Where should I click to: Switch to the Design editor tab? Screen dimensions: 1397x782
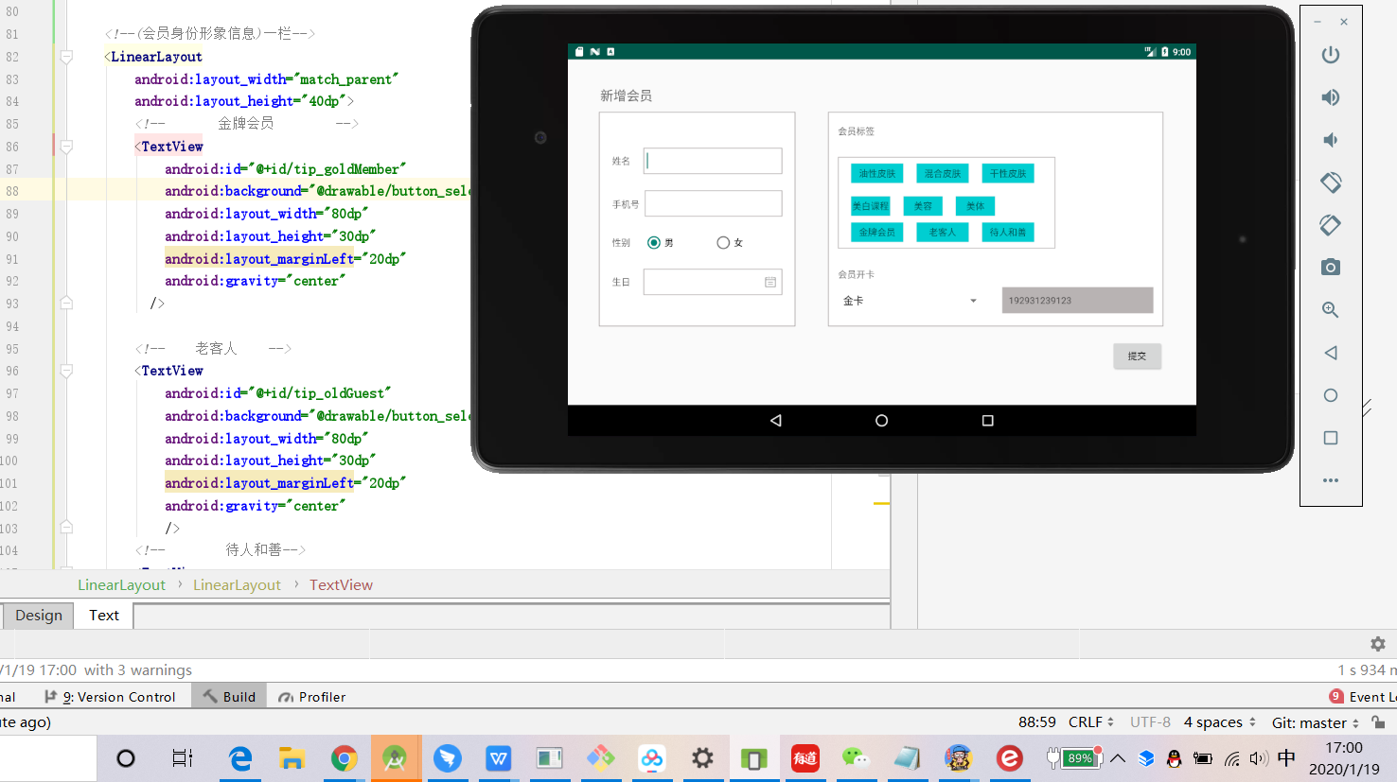(39, 616)
